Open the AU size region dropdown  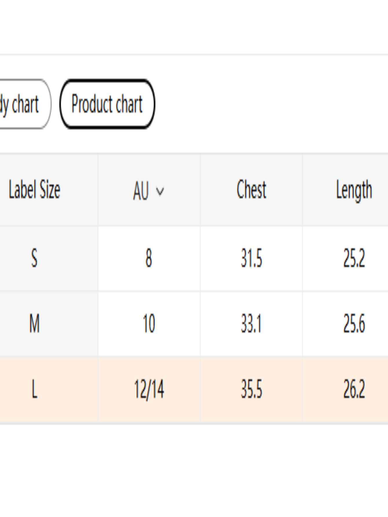point(149,190)
